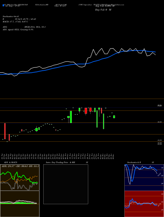Click the 'SI 14/3: 48.78 / 45.45' reading
The width and height of the screenshot is (164, 217).
click(x=25, y=19)
